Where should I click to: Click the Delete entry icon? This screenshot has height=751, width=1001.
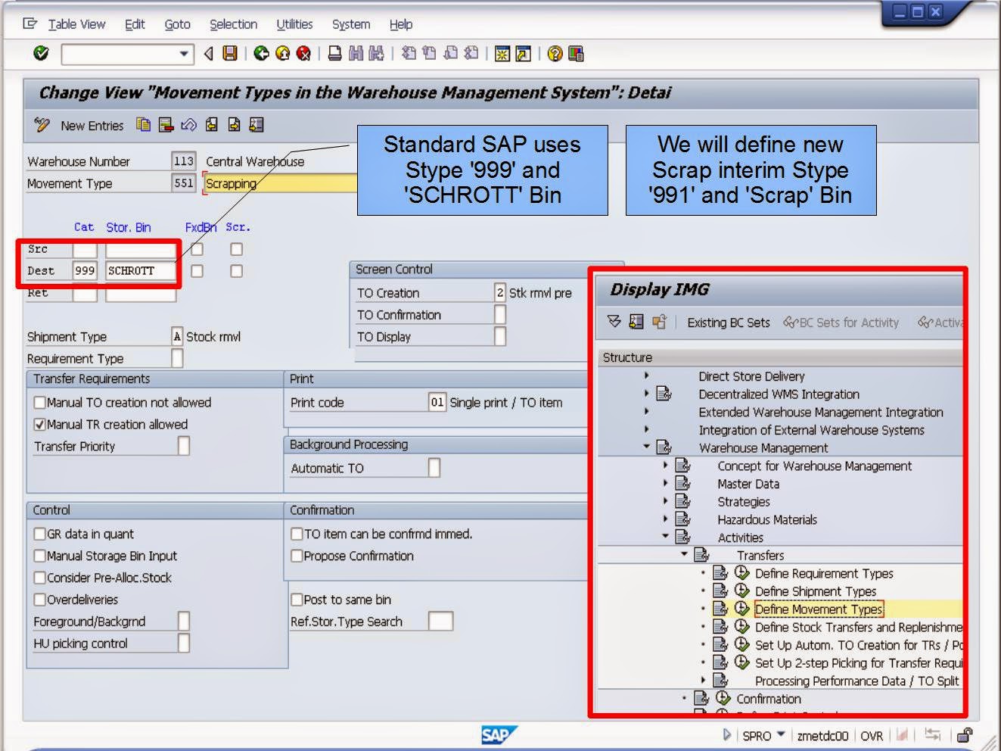coord(166,125)
